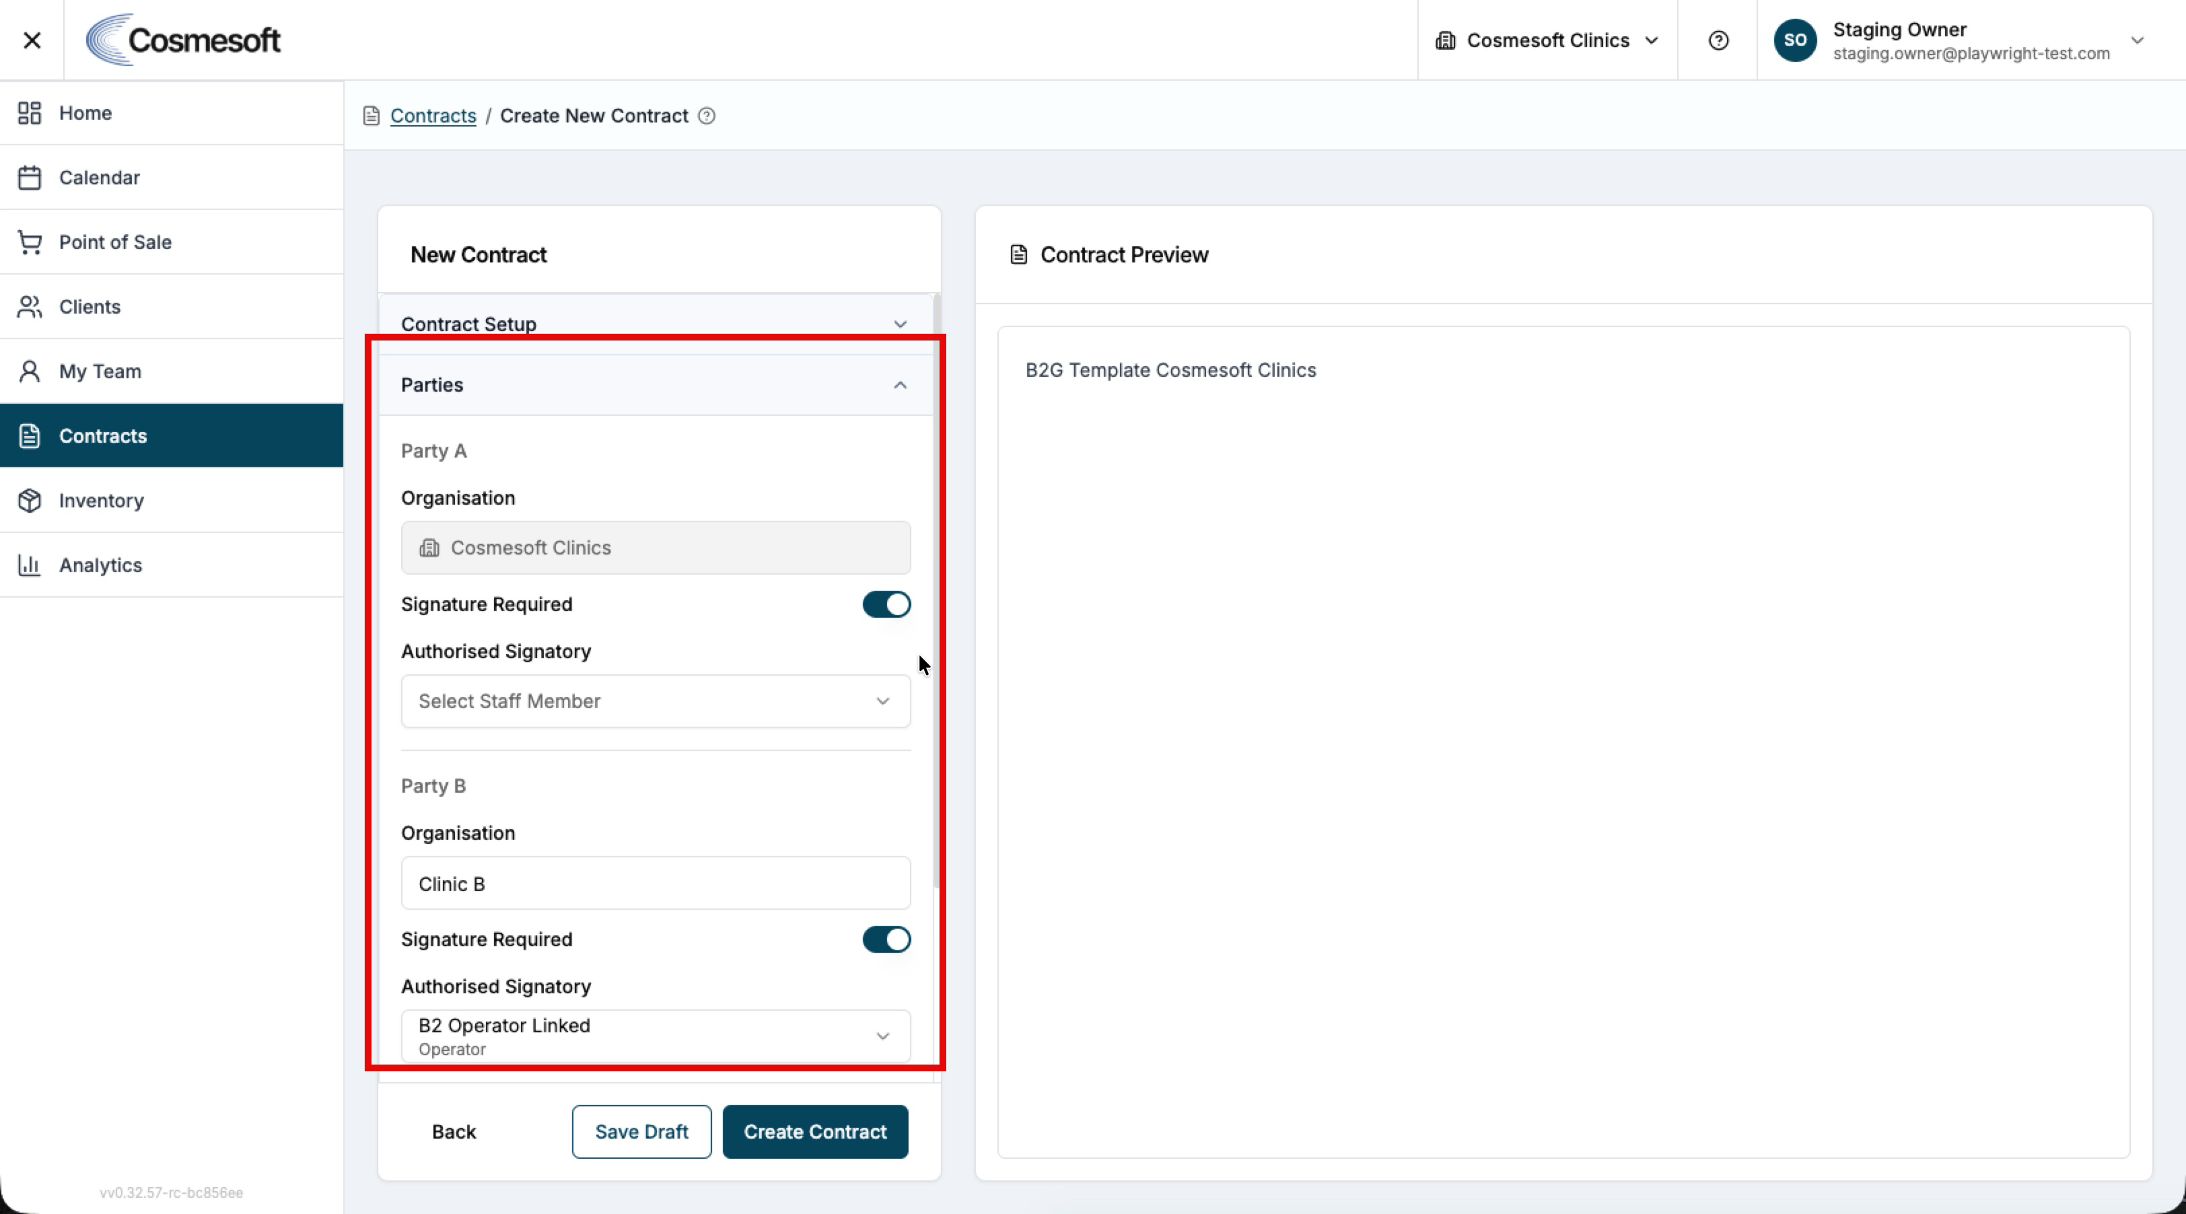Click the disabled Cosmesoft Clinics organisation field
The image size is (2186, 1214).
point(655,548)
